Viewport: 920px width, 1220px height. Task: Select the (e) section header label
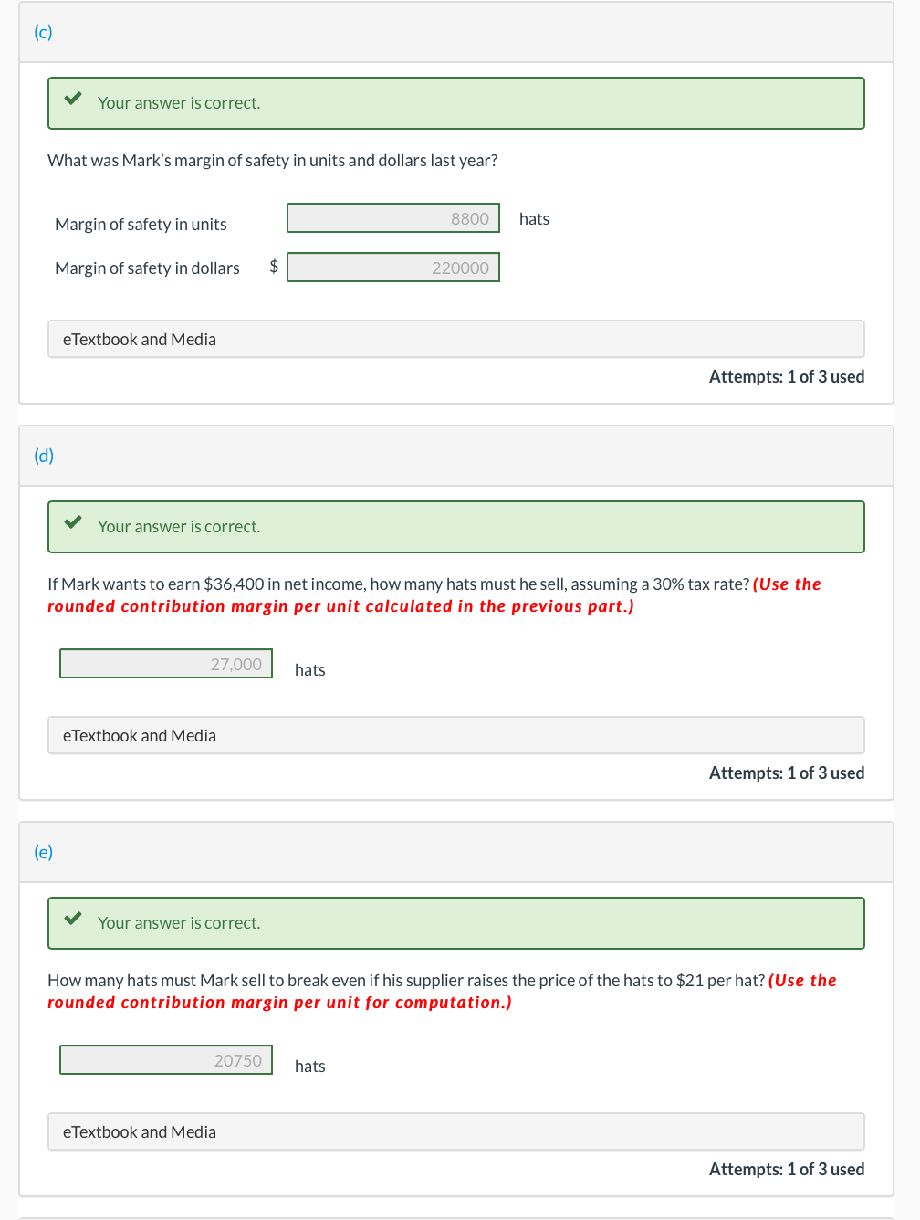(43, 852)
